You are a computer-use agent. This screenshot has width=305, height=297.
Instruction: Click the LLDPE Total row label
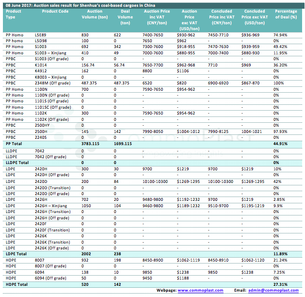click(18, 163)
